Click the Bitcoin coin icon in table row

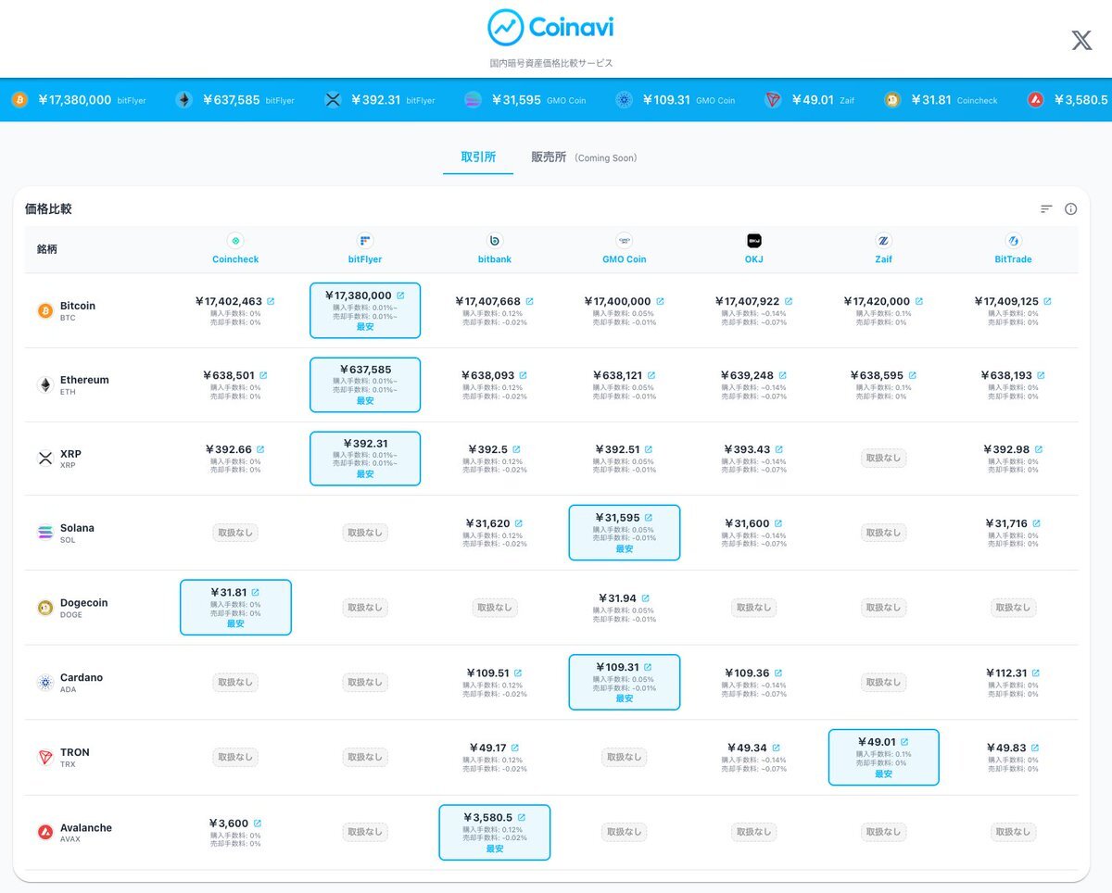click(x=44, y=311)
